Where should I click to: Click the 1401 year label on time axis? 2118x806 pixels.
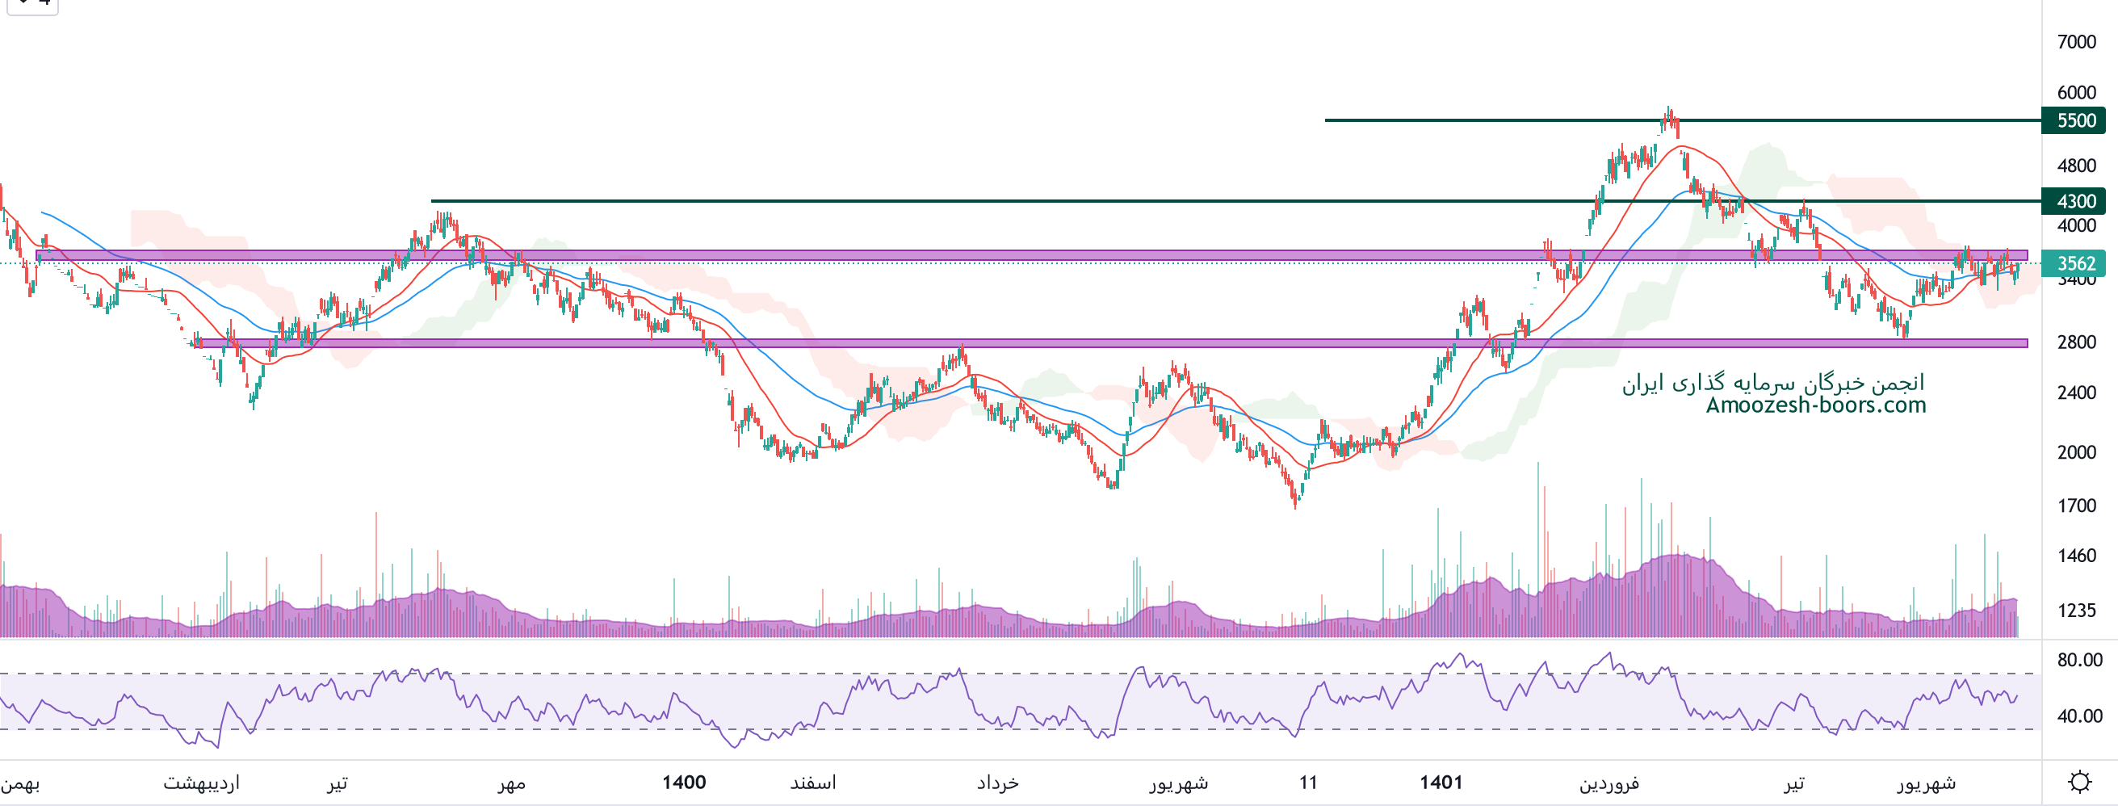(x=1441, y=782)
